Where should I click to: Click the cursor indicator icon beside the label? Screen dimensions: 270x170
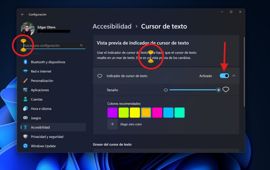[x=100, y=76]
